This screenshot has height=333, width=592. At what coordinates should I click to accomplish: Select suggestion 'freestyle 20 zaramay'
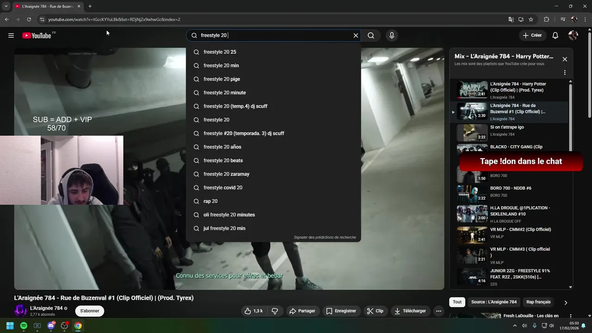[273, 174]
